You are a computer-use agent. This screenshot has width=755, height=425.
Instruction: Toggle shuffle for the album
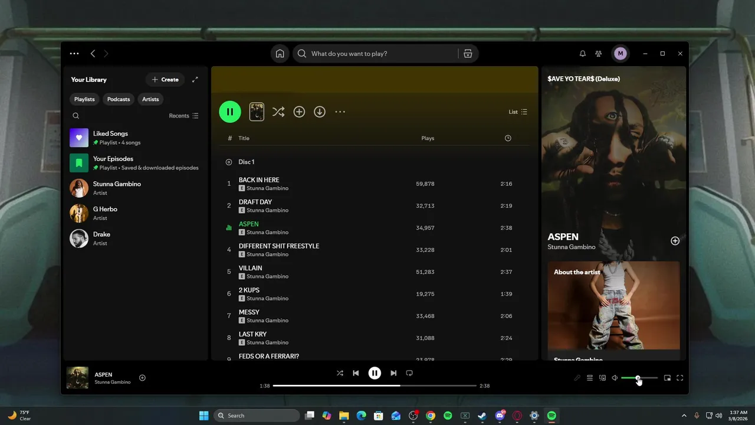point(278,112)
